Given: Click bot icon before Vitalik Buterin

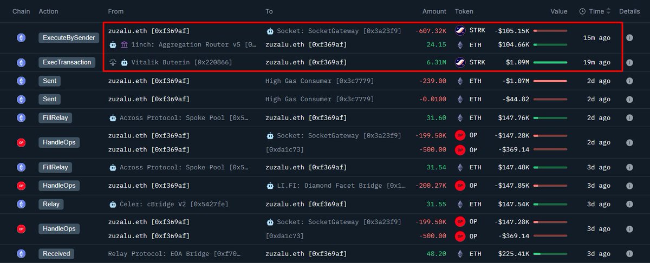Looking at the screenshot, I should (x=125, y=62).
